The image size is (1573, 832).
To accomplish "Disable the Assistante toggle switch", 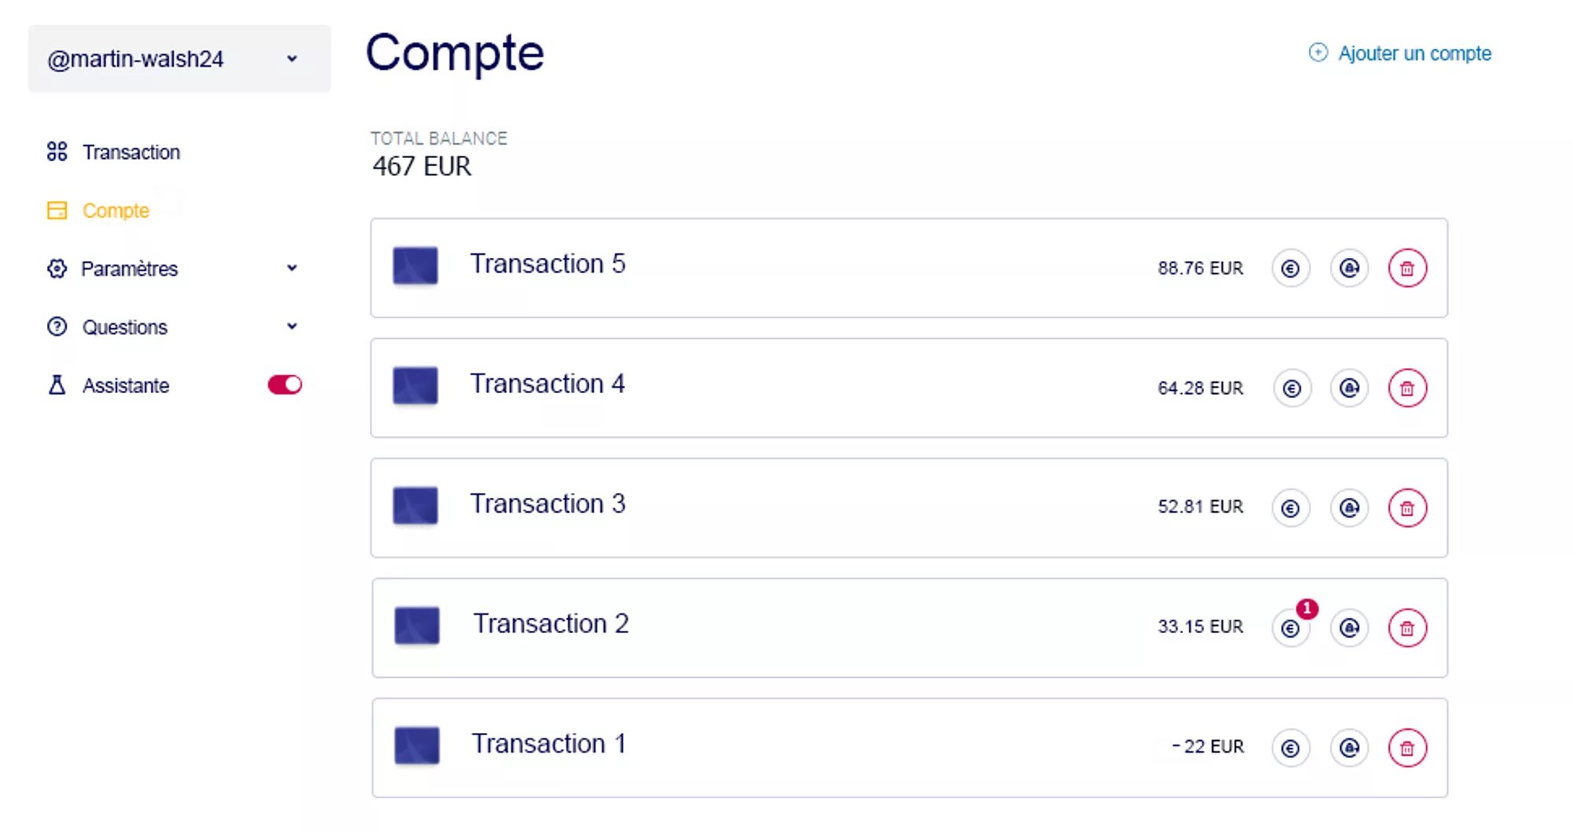I will (x=285, y=385).
